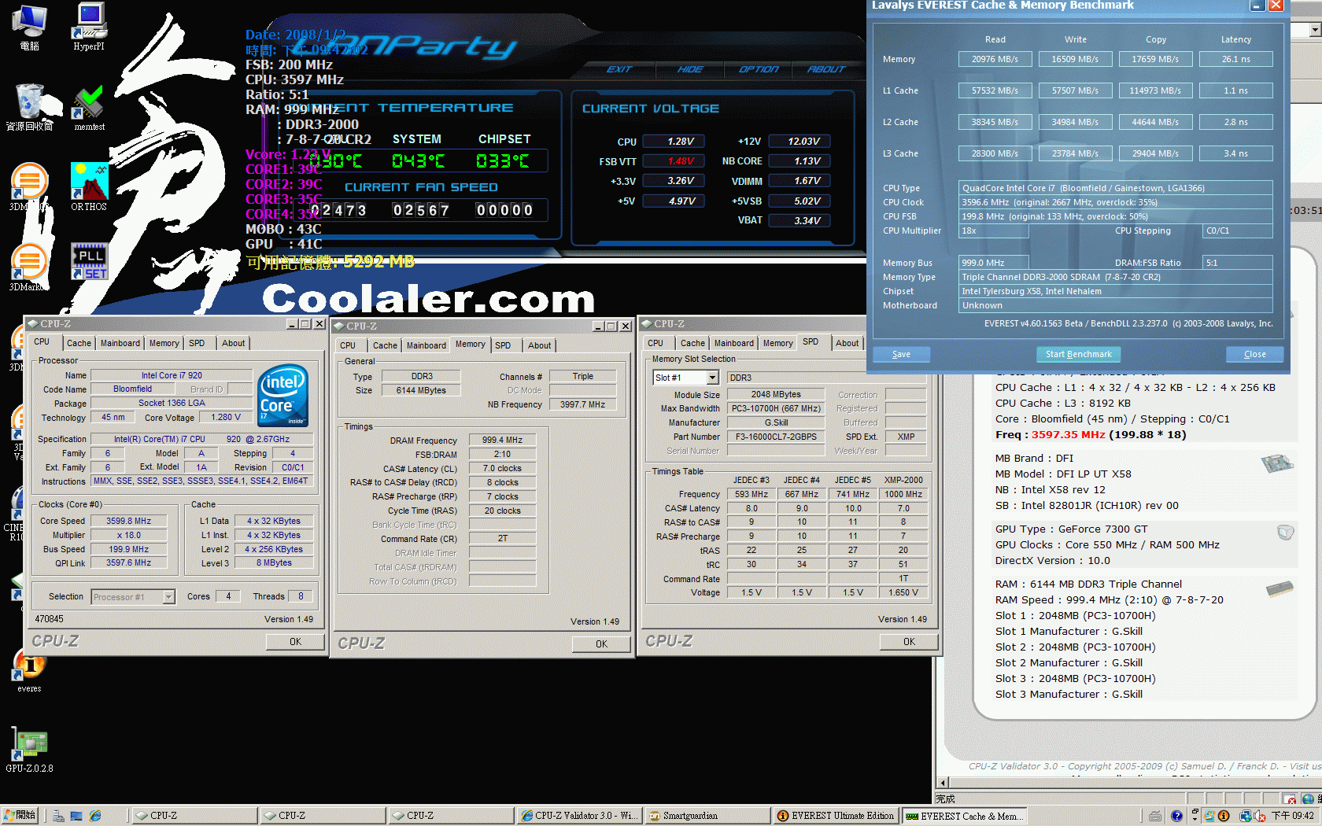The height and width of the screenshot is (826, 1322).
Task: Click the Memory Latency 26.1 ns result
Action: (1235, 59)
